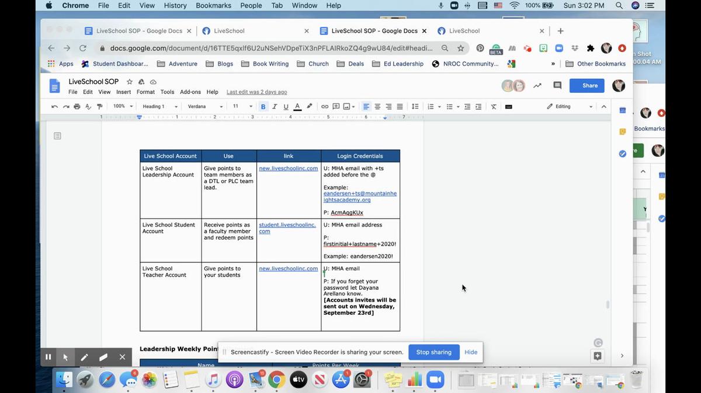The image size is (701, 393).
Task: Hide the Screencastify sharing bar
Action: click(x=471, y=352)
